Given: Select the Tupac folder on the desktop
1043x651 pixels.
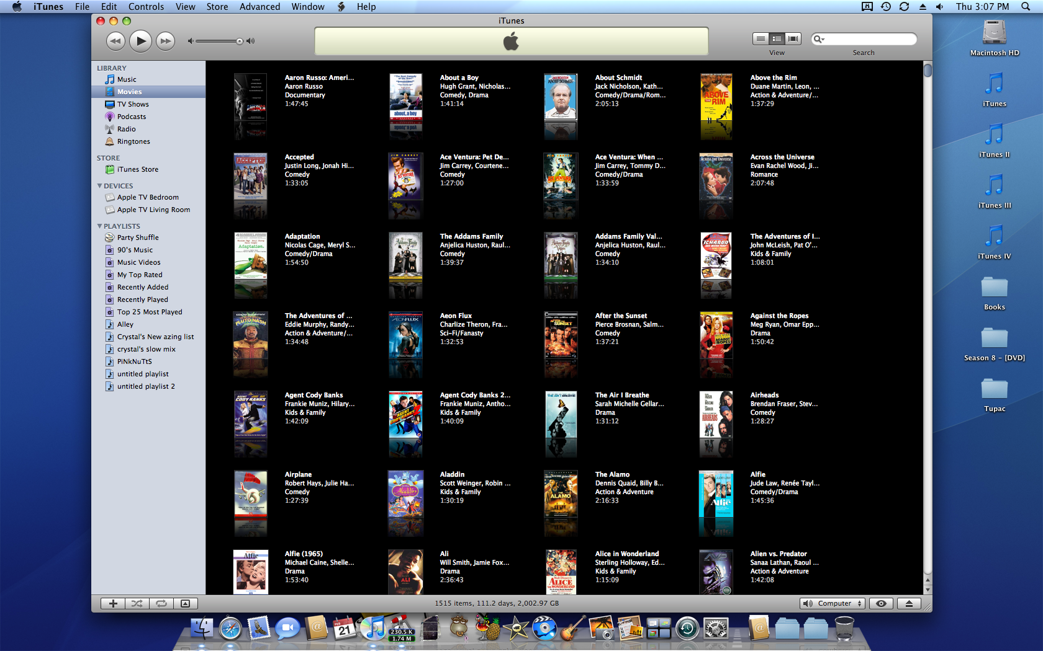Looking at the screenshot, I should tap(995, 395).
